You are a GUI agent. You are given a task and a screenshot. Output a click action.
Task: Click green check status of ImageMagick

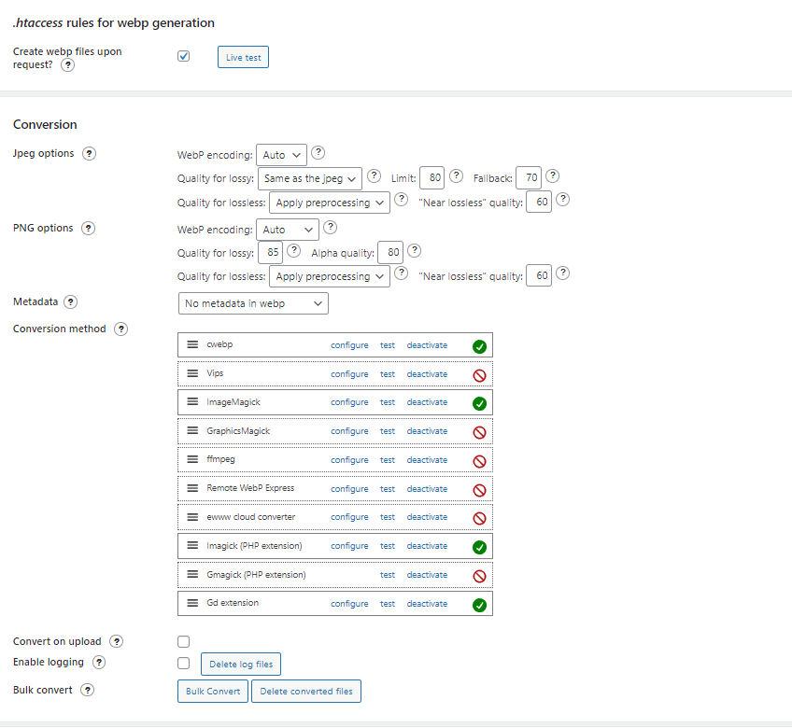pyautogui.click(x=479, y=404)
